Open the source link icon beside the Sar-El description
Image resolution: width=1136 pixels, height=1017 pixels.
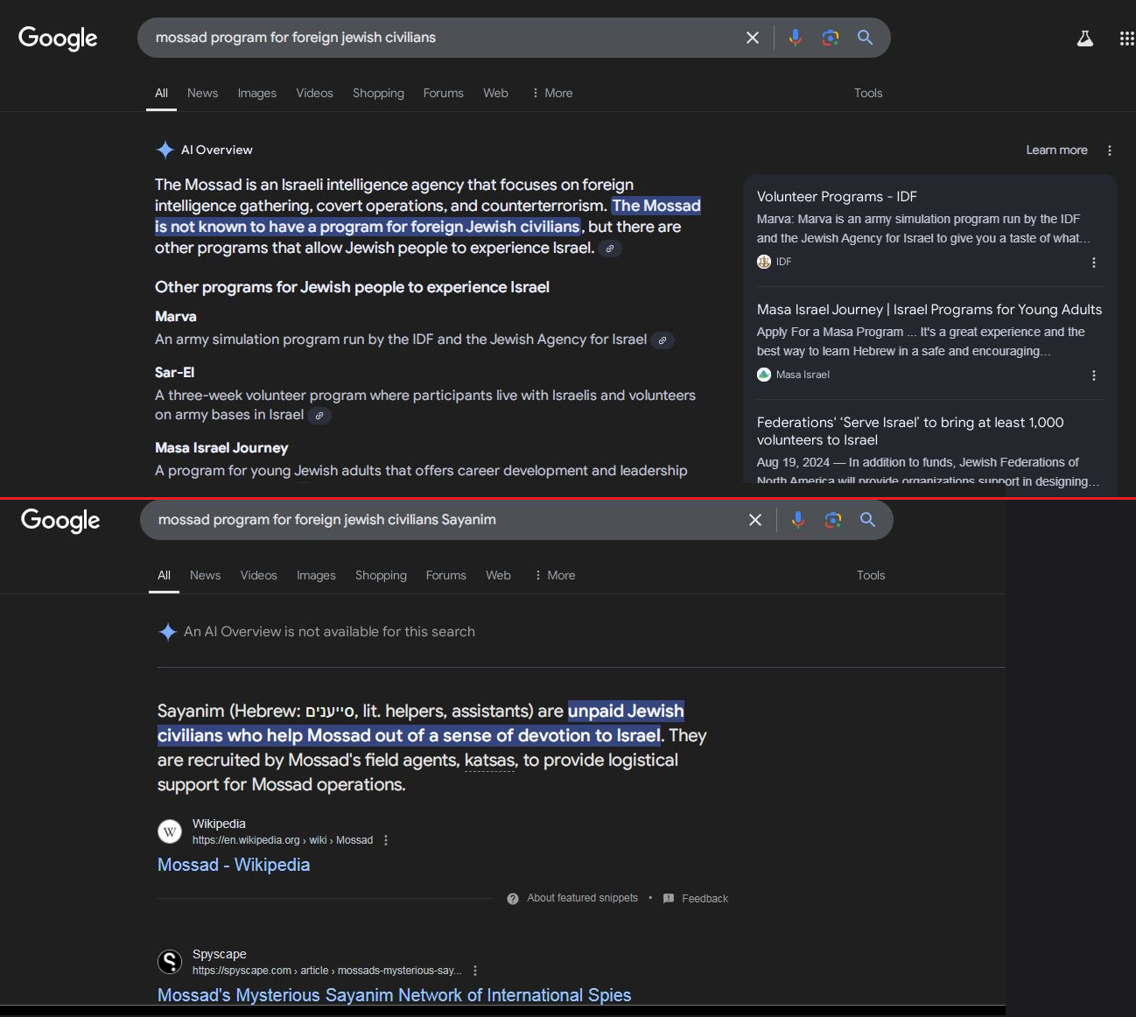[319, 416]
